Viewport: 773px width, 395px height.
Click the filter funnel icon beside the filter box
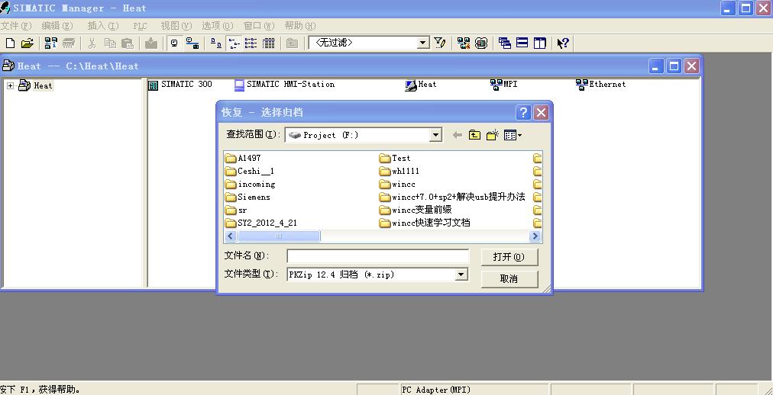[439, 43]
